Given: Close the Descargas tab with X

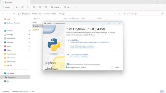Looking at the screenshot, I should pyautogui.click(x=27, y=2).
